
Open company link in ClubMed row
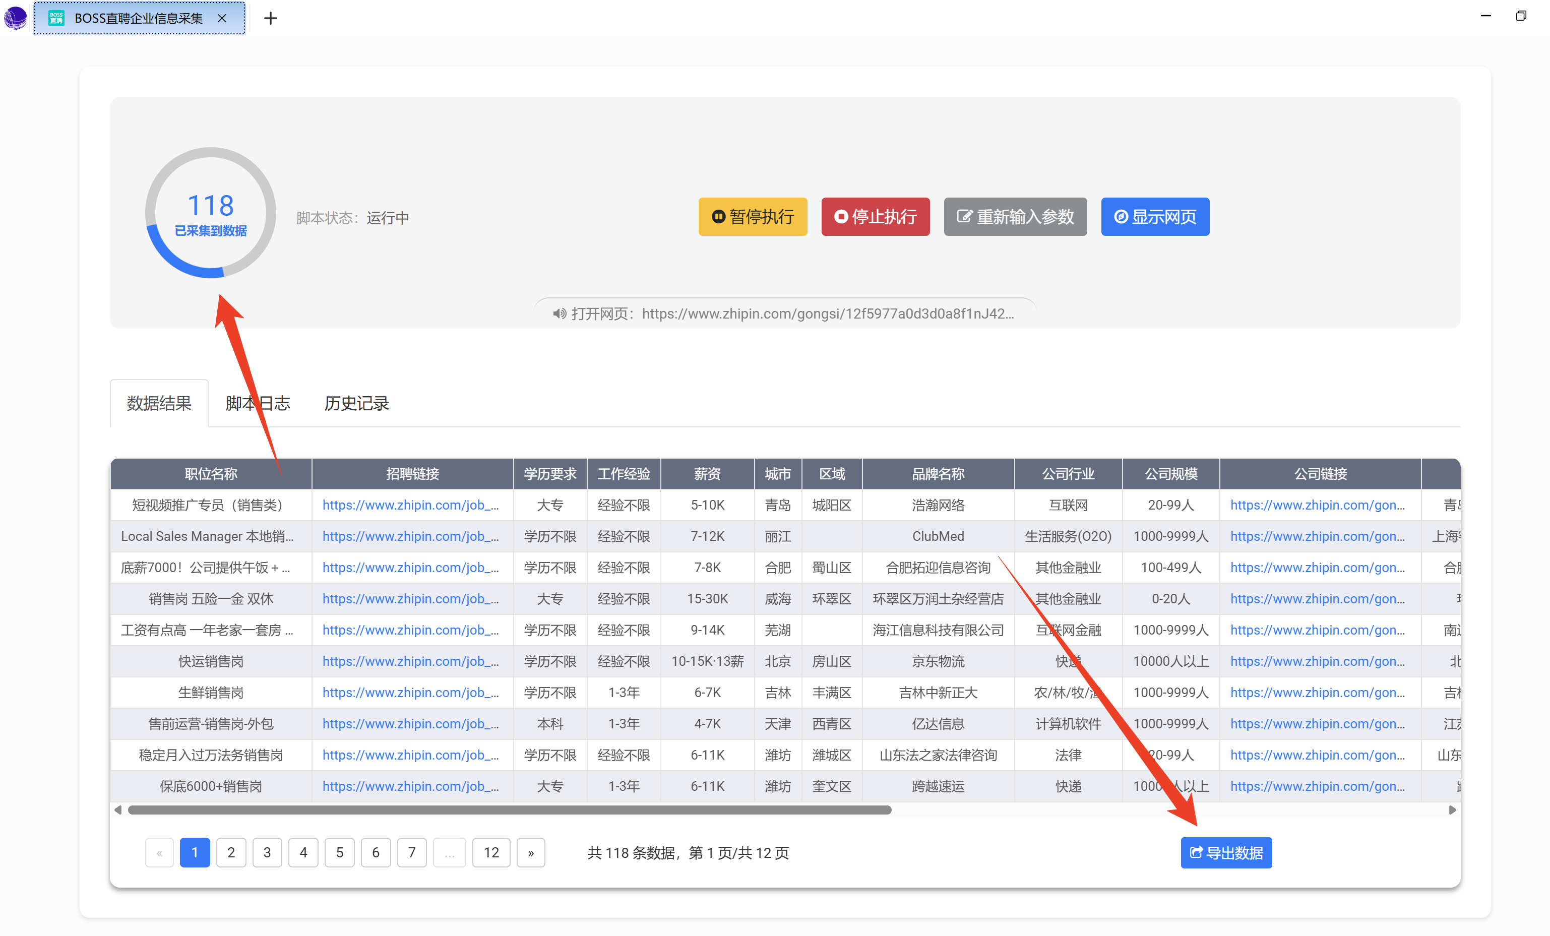[1317, 537]
